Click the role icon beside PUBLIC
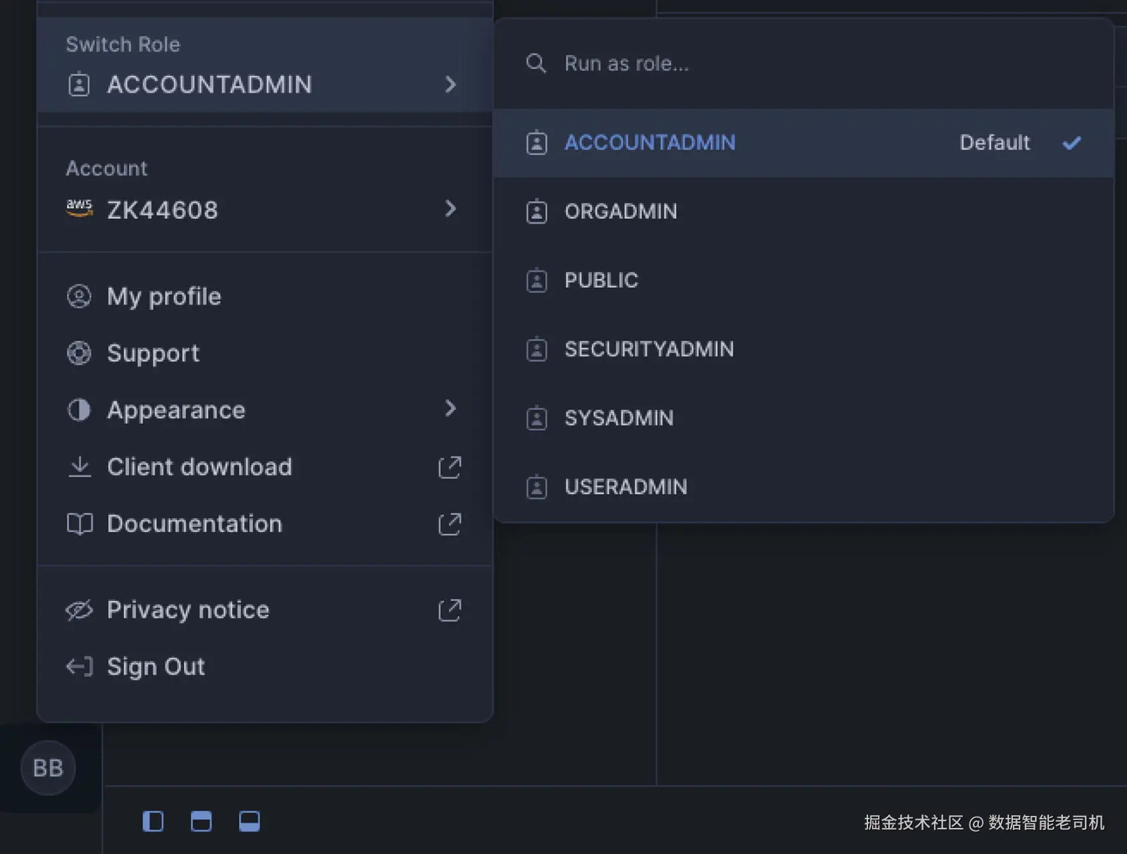The image size is (1127, 854). click(536, 280)
